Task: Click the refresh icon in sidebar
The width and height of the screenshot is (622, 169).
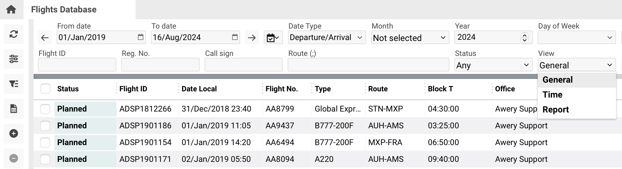Action: pyautogui.click(x=14, y=34)
